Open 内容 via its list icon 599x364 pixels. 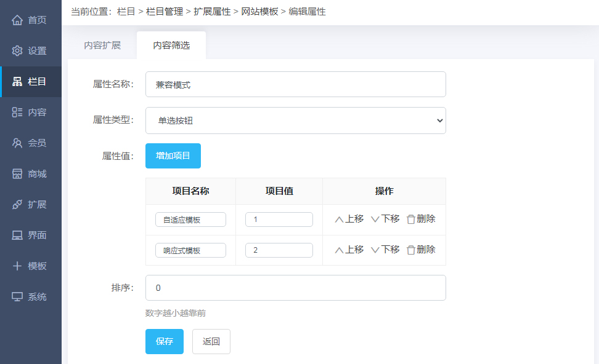tap(17, 113)
